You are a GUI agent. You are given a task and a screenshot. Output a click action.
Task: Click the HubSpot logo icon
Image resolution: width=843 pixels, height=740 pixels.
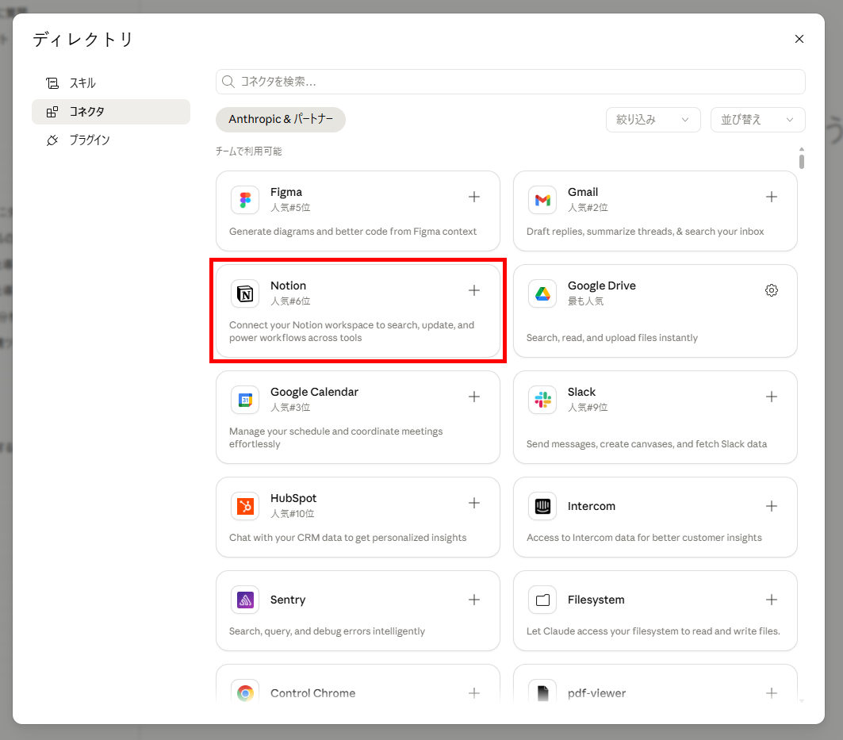(x=245, y=507)
